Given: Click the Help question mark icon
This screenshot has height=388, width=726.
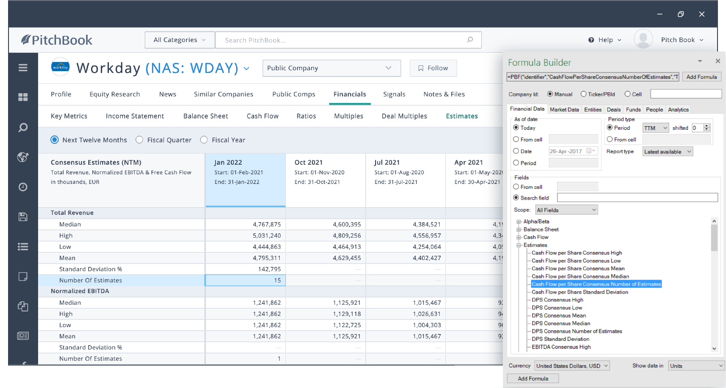Looking at the screenshot, I should 591,40.
